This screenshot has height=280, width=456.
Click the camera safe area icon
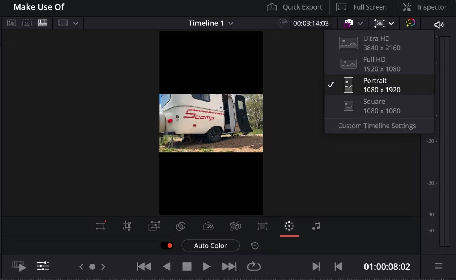coord(348,23)
